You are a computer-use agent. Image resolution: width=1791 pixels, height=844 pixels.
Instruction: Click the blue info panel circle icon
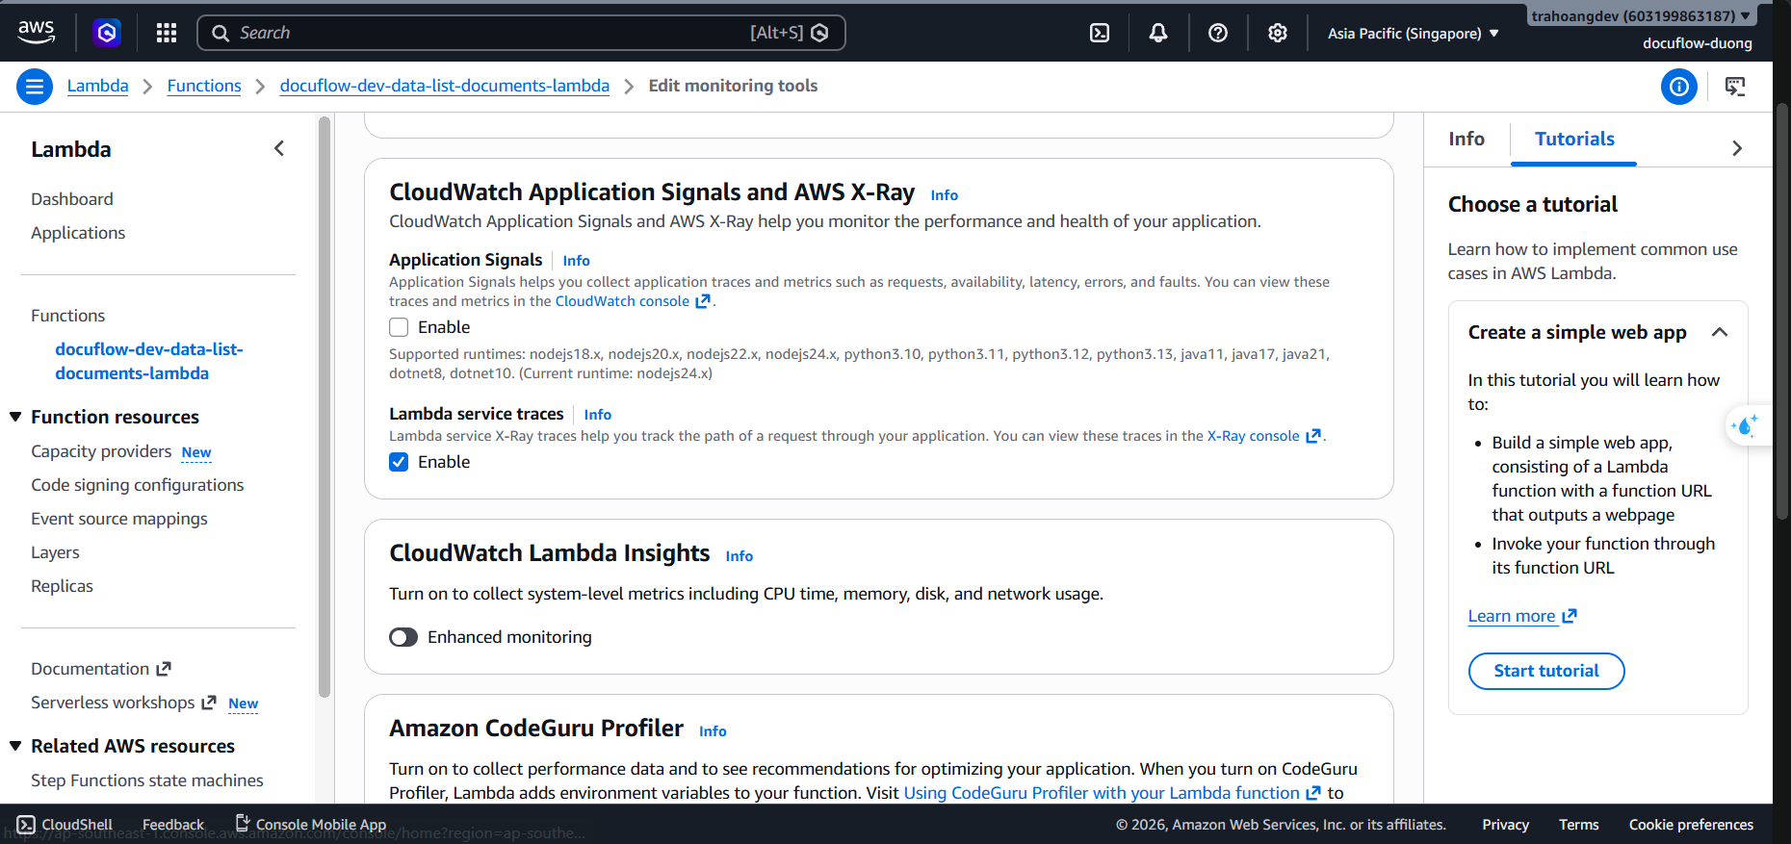click(1679, 87)
